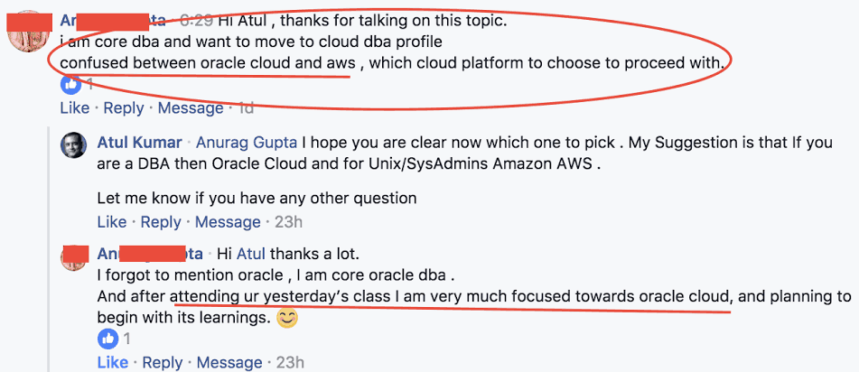Viewport: 859px width, 372px height.
Task: Open the top comment's '1d' timestamp
Action: click(245, 108)
